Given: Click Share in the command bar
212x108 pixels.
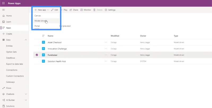Looking at the screenshot, I should (74, 10).
